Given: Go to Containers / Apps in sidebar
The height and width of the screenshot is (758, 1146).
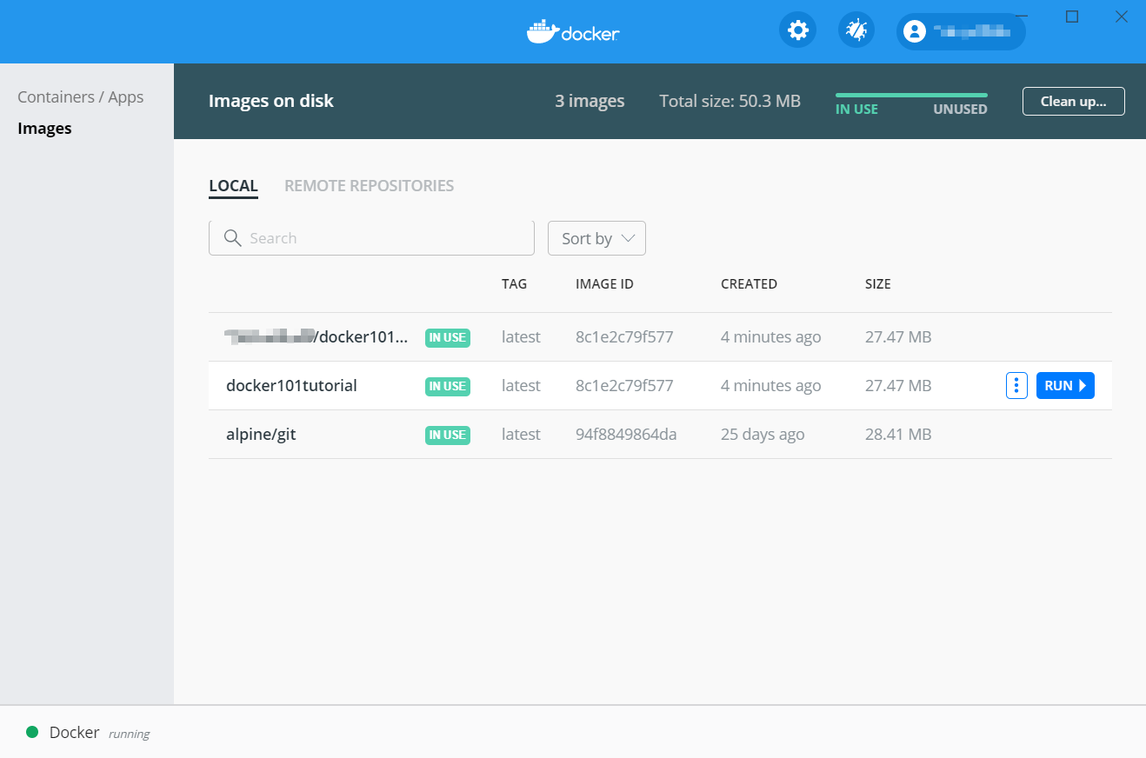Looking at the screenshot, I should point(81,97).
